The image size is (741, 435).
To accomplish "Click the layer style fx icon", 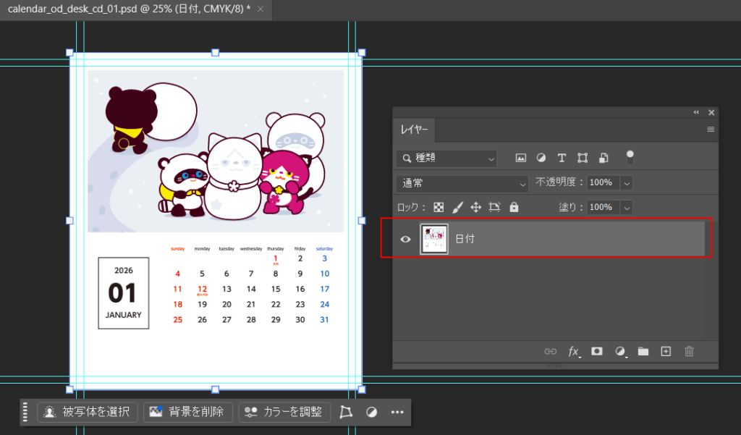I will tap(574, 351).
